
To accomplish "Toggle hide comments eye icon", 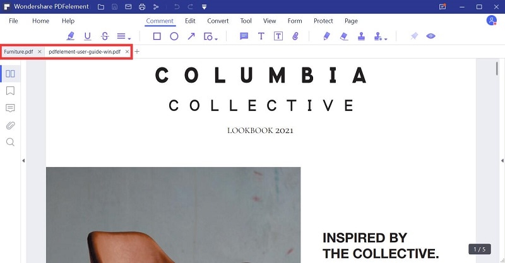I will (431, 36).
